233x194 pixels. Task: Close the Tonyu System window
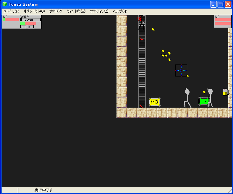pos(228,4)
